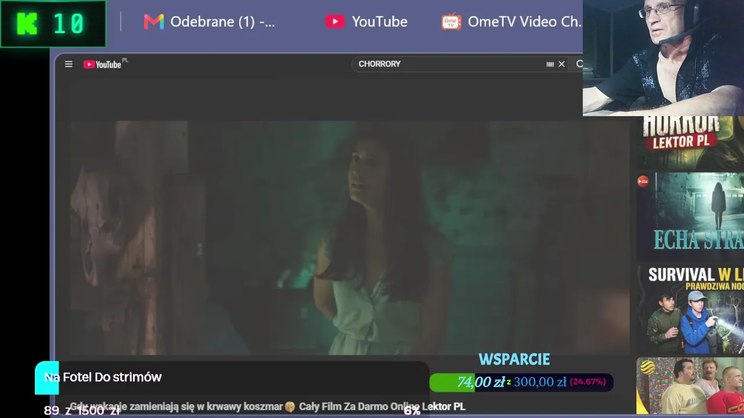Open the thumbnail showing three men
Image resolution: width=744 pixels, height=418 pixels.
(690, 387)
